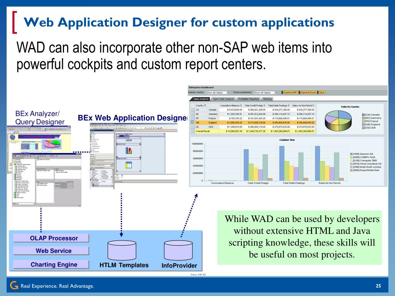Screen dimensions: 395x296
Task: Click the [DE] Germany legend swatch
Action: (363, 118)
